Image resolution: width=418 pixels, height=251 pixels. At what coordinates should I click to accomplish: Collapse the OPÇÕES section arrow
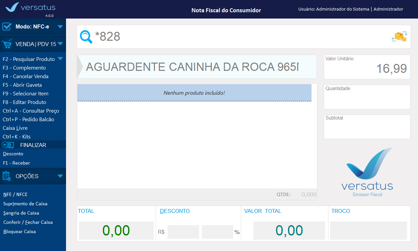point(60,176)
